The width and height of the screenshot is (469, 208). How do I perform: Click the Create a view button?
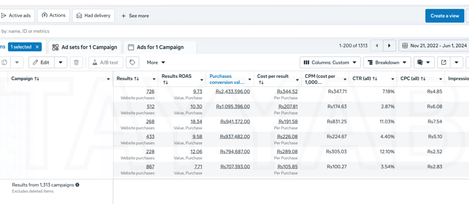pyautogui.click(x=444, y=16)
